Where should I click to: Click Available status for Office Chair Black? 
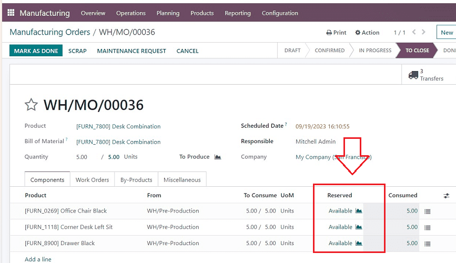point(340,211)
